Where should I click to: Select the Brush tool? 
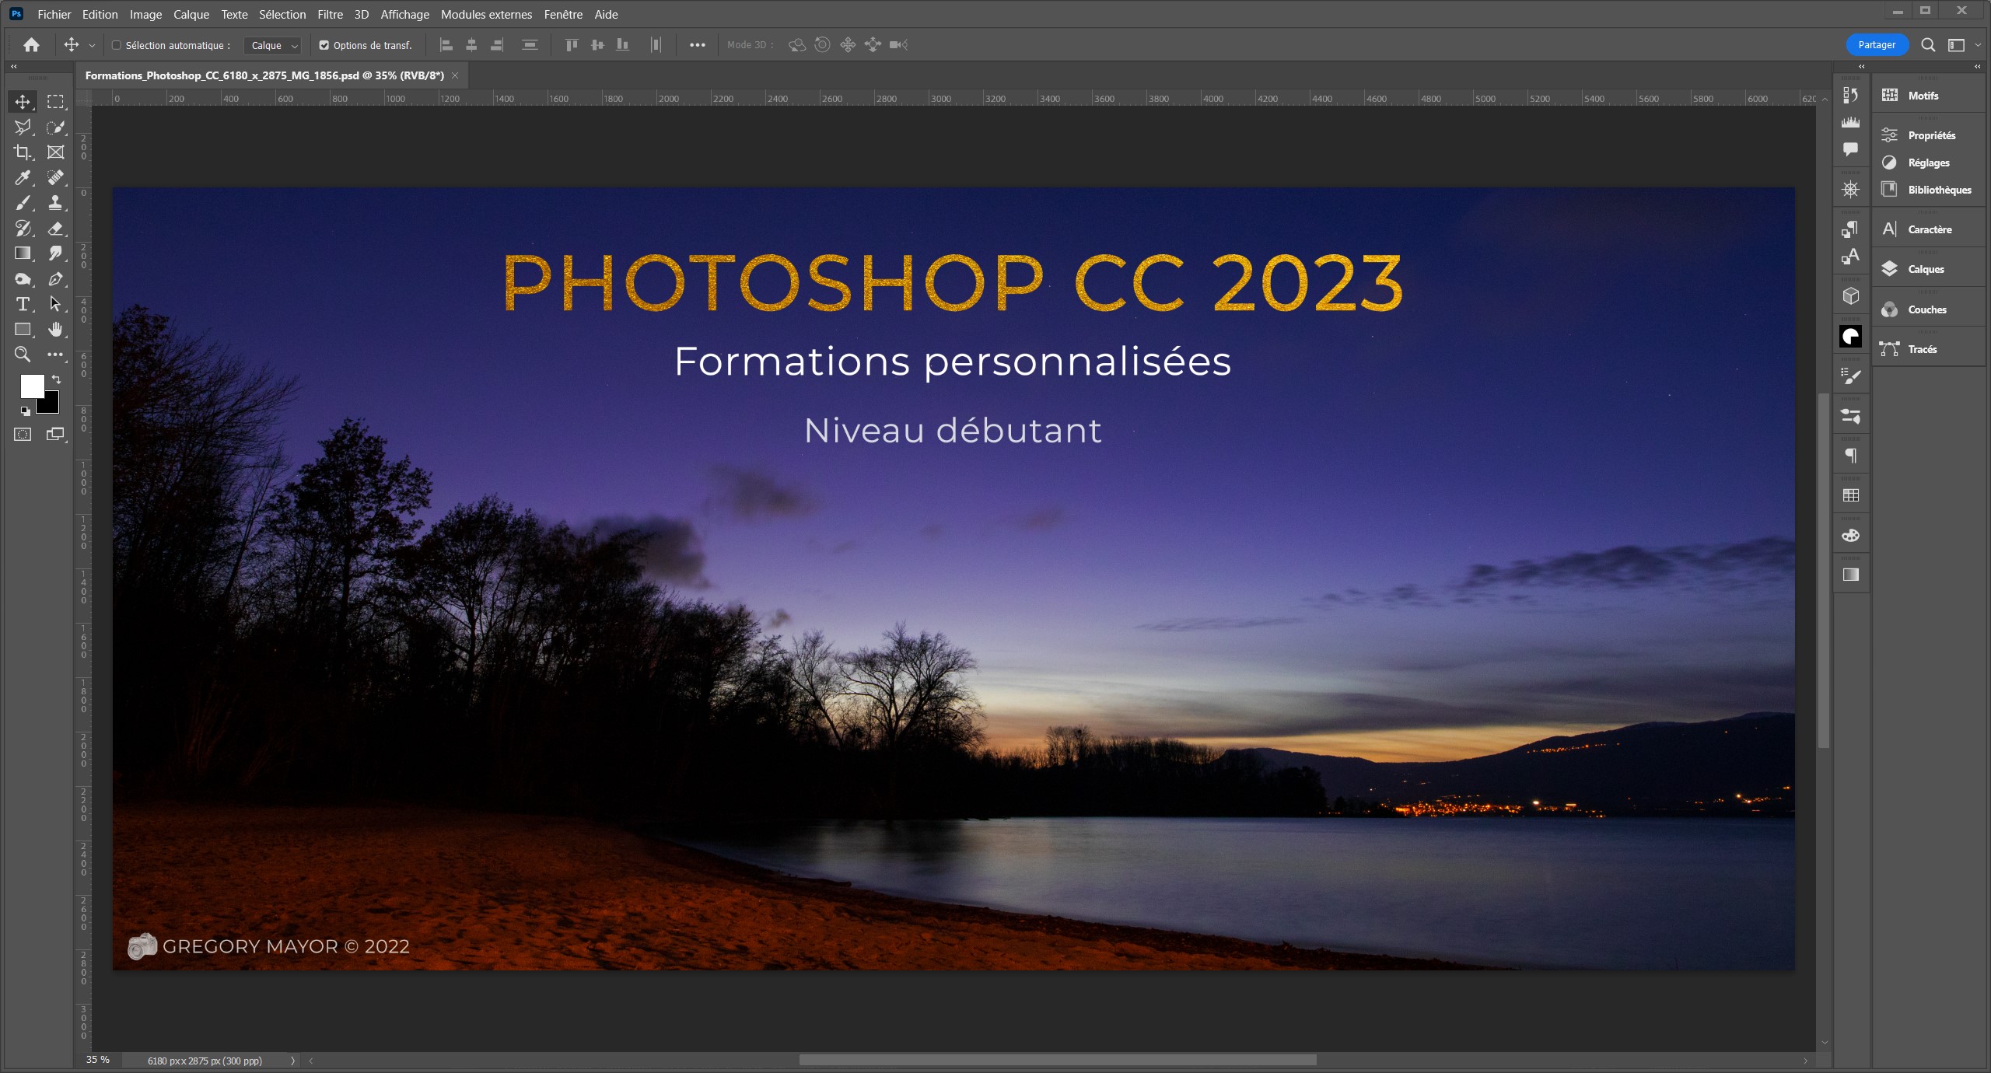[x=23, y=203]
